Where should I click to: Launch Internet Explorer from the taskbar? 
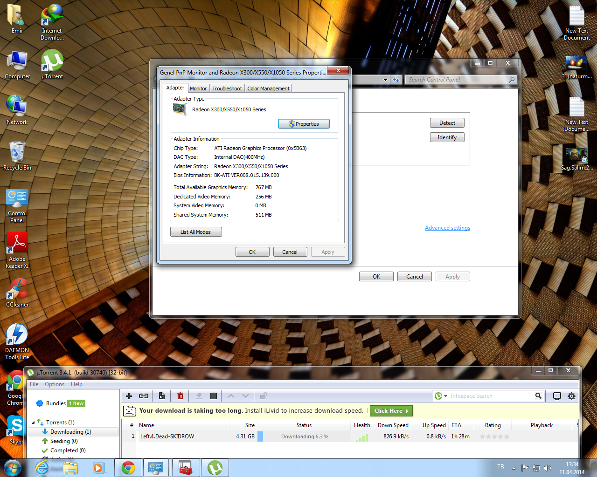click(x=42, y=468)
